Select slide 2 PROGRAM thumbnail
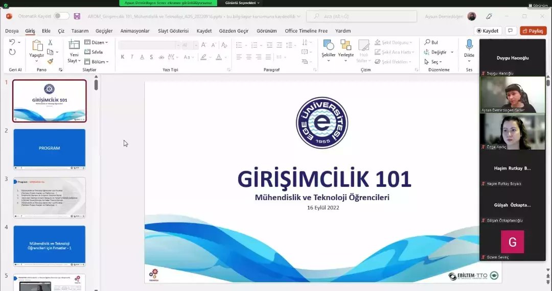This screenshot has height=291, width=552. pos(49,149)
